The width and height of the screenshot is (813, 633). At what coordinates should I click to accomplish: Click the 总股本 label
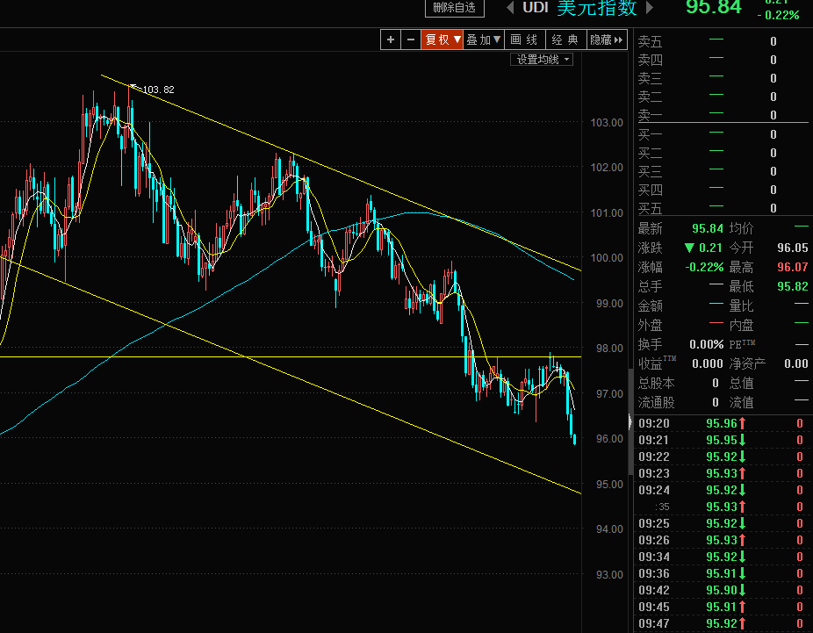click(x=656, y=384)
